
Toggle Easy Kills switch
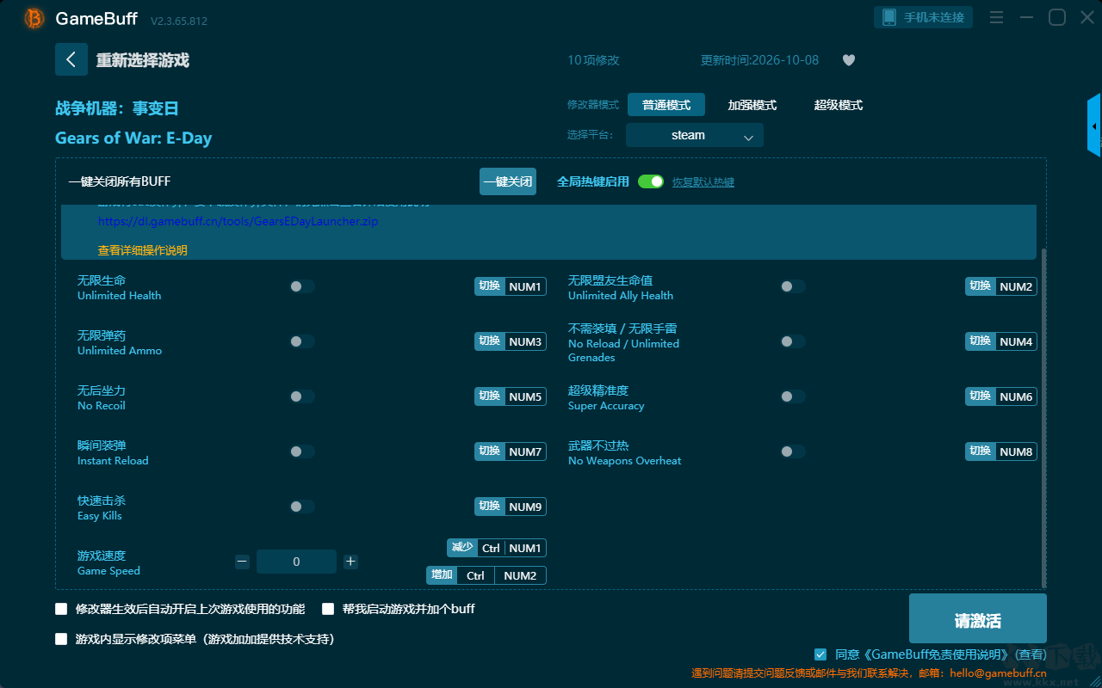click(x=302, y=507)
